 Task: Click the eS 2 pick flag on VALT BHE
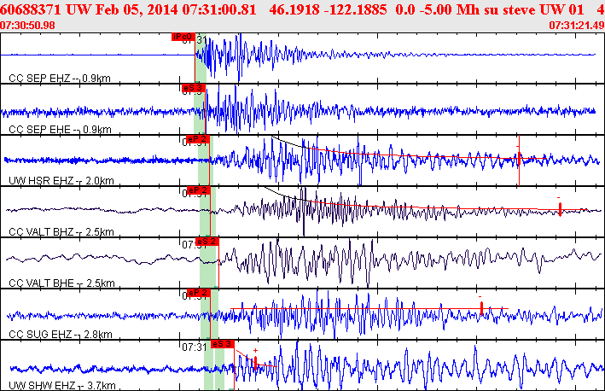[209, 242]
